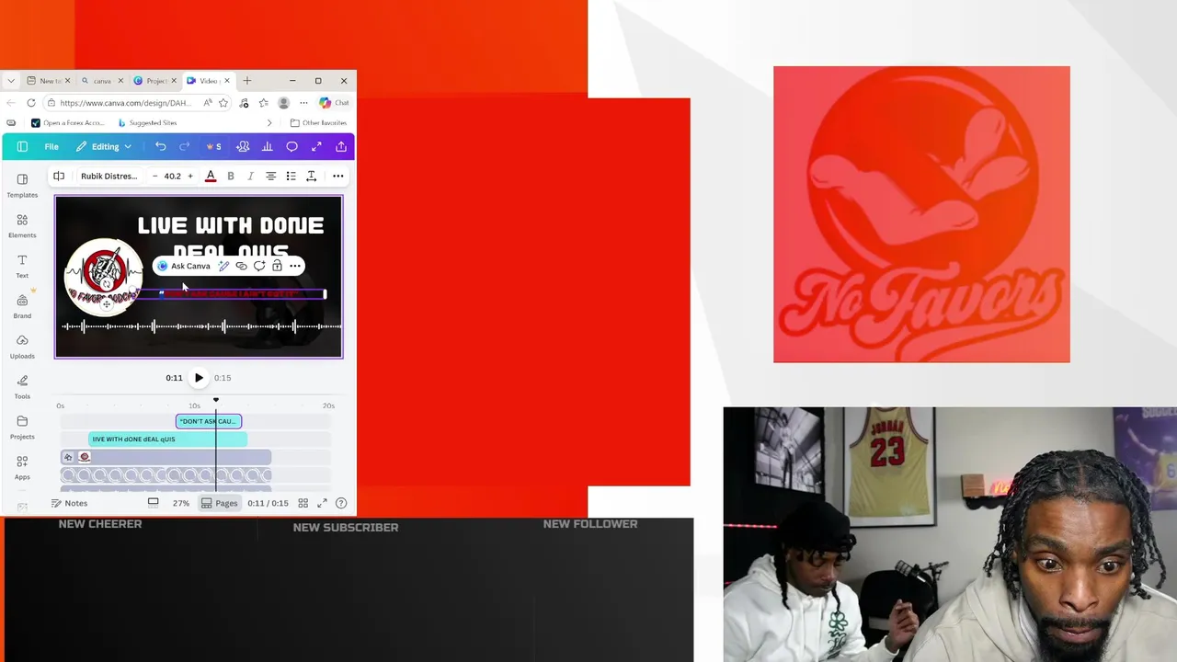Click the flip/animate icon left of font
The height and width of the screenshot is (662, 1177).
click(59, 176)
